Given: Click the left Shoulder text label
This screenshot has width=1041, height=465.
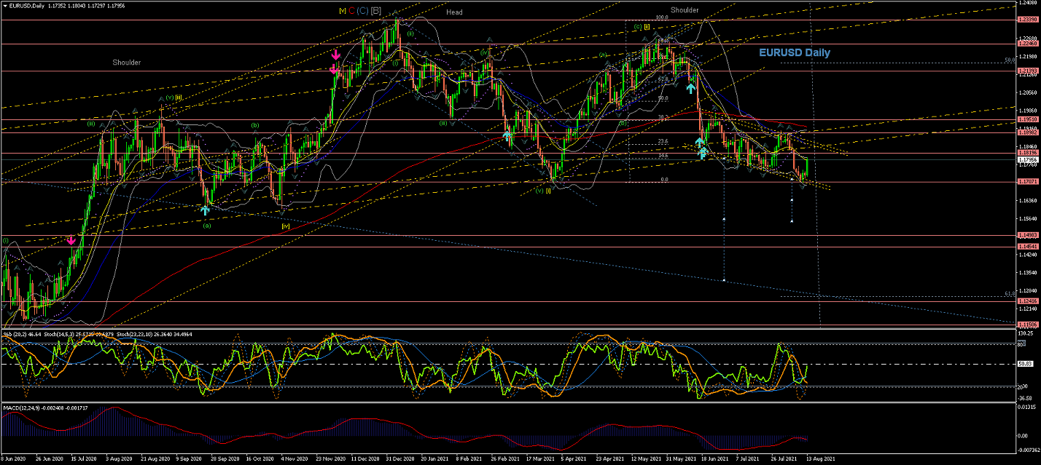Looking at the screenshot, I should [x=126, y=63].
